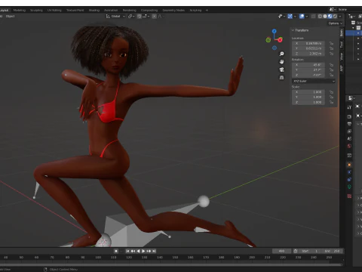Viewport: 362px width, 272px height.
Task: Switch to Sculpting workspace tab
Action: [x=36, y=11]
